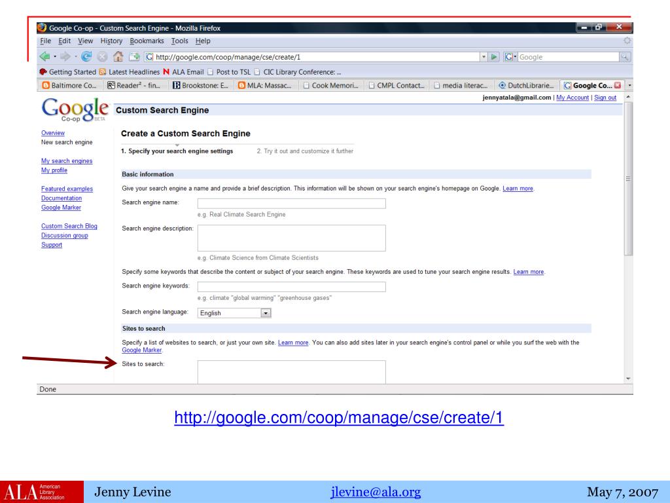Go to the Home page icon
This screenshot has height=503, width=670.
[x=118, y=56]
